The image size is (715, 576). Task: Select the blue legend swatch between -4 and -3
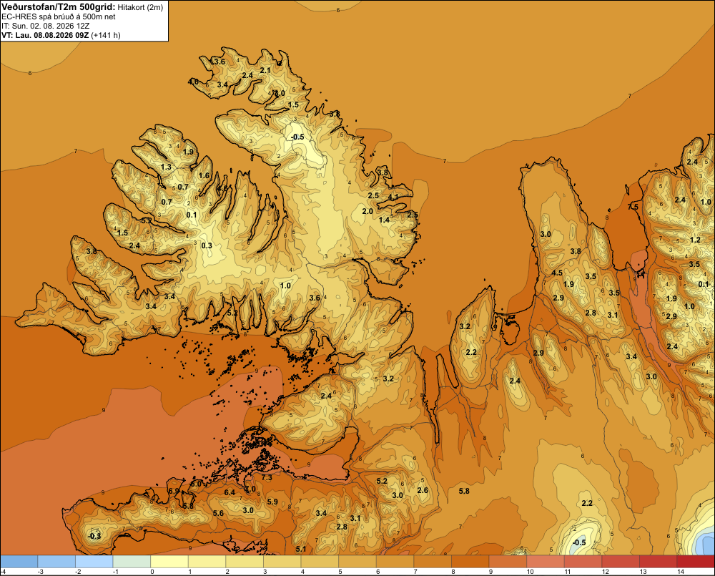coord(19,562)
